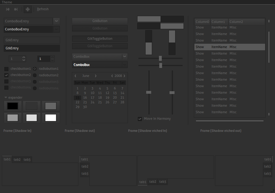Go to previous year before 2008
275x193 pixels.
coord(112,76)
